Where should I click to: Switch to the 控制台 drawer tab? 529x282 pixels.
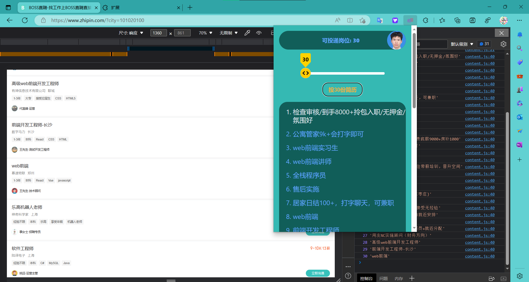pyautogui.click(x=366, y=278)
